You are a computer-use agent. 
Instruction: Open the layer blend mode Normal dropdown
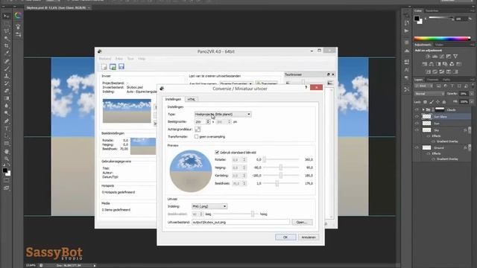tap(429, 94)
